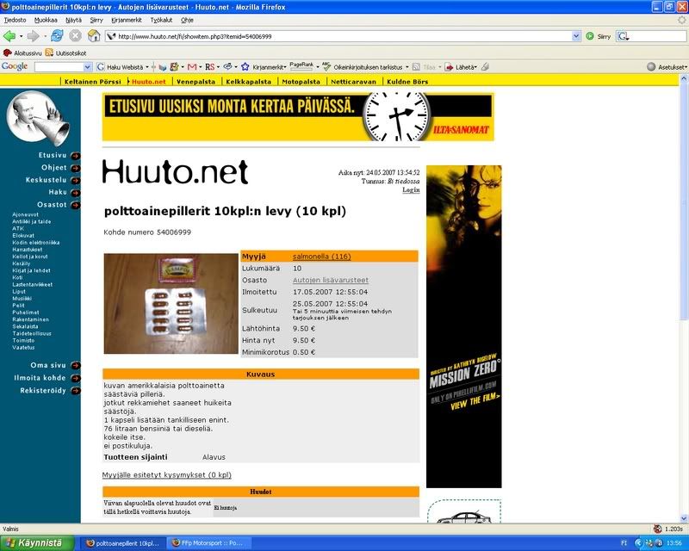
Task: Click the red arrow next to Oma sivu
Action: click(x=76, y=365)
